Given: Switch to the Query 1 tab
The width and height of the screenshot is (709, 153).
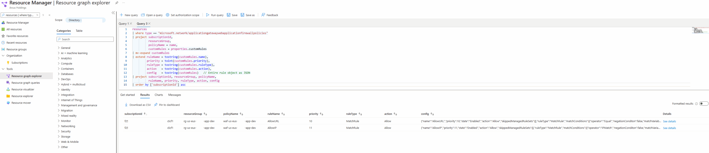Looking at the screenshot, I should tap(124, 24).
